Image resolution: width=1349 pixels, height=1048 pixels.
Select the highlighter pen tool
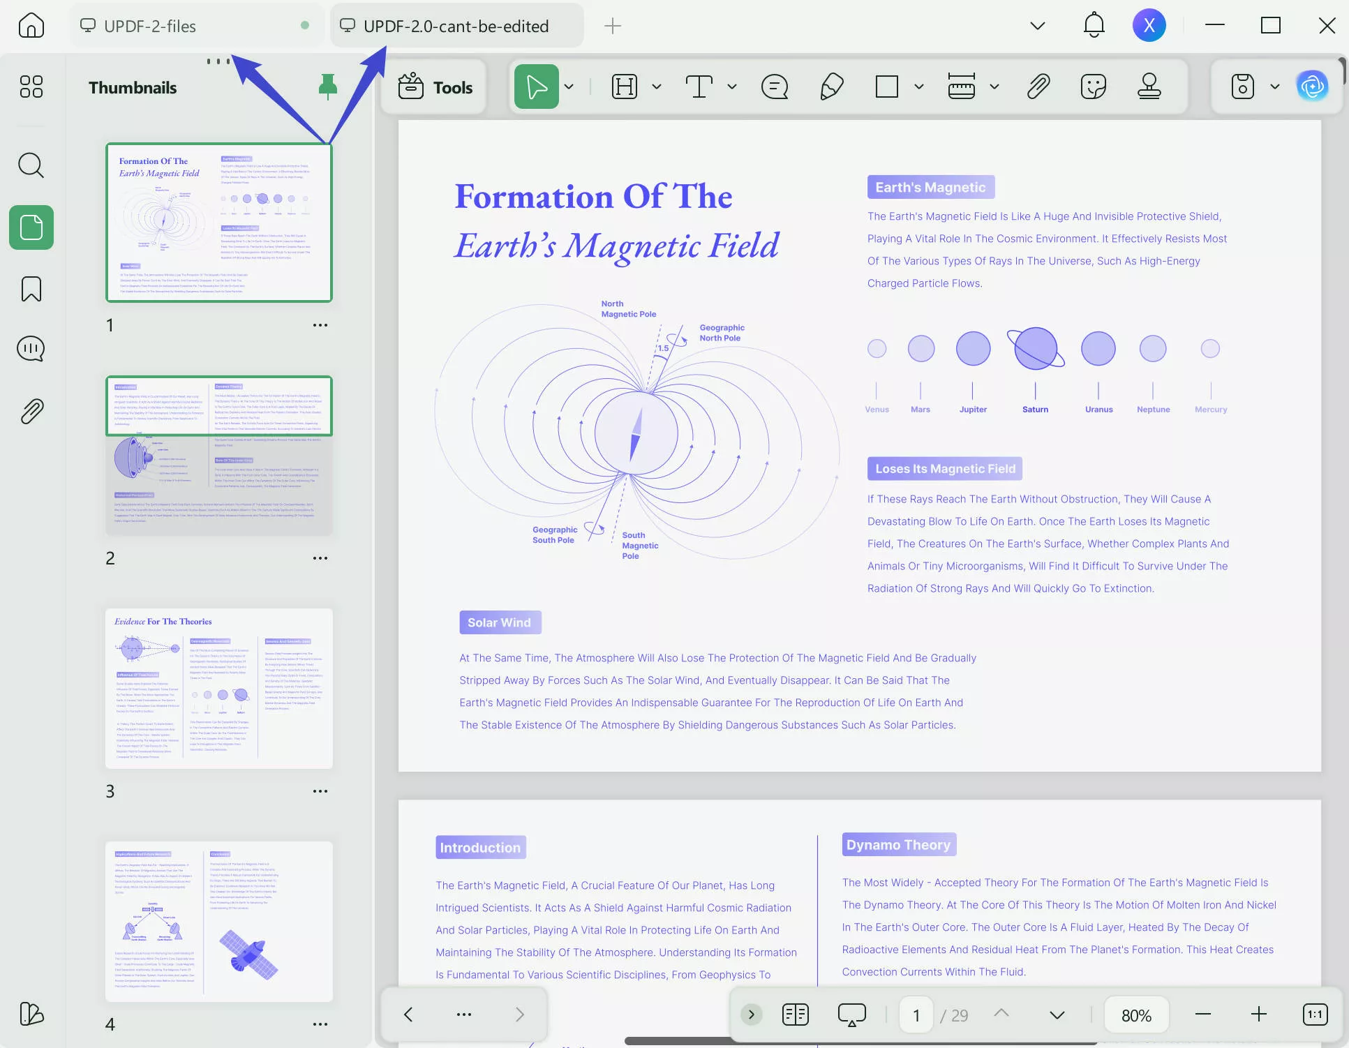[x=830, y=87]
